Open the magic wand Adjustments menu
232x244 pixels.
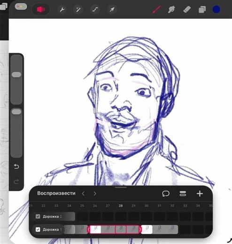pos(78,9)
